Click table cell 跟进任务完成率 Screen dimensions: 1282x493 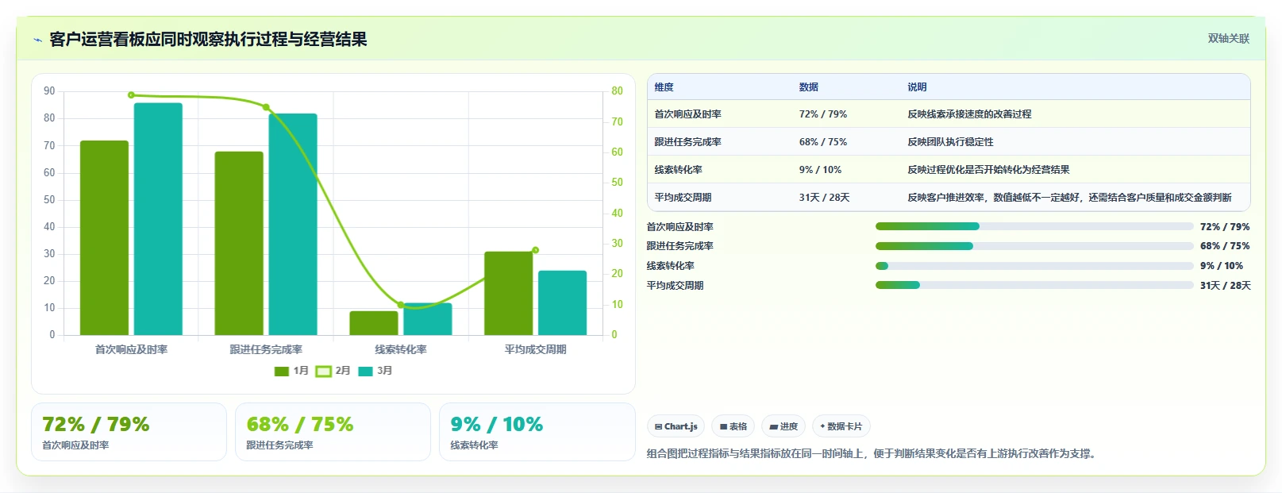[687, 142]
